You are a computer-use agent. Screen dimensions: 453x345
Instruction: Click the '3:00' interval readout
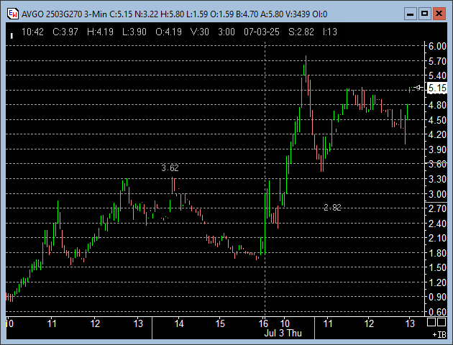pos(226,32)
